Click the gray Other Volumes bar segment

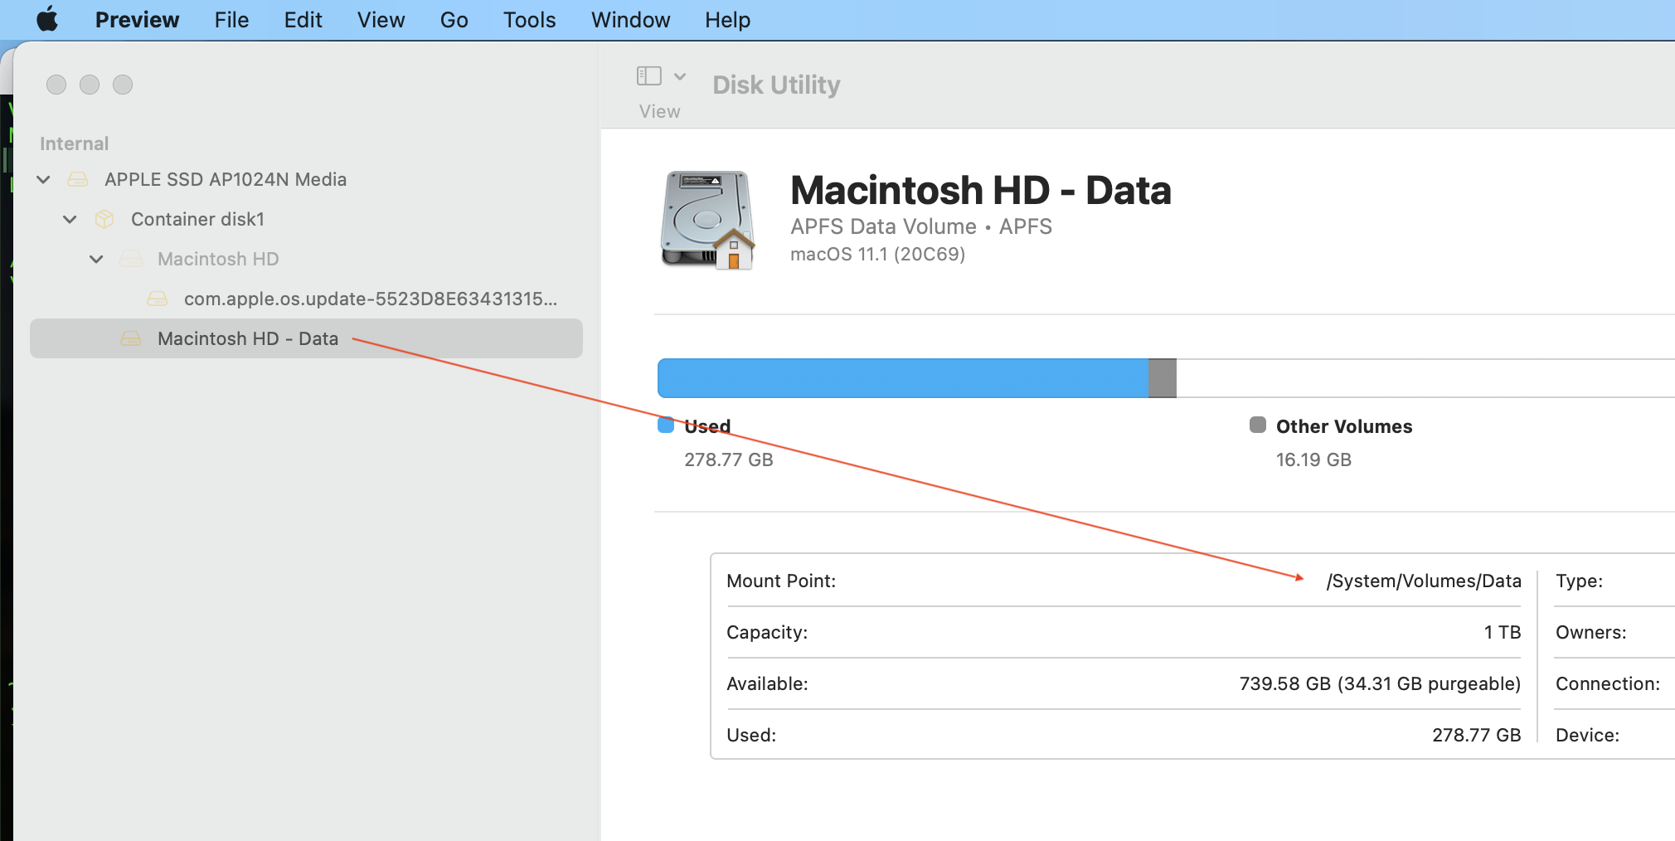pos(1163,378)
